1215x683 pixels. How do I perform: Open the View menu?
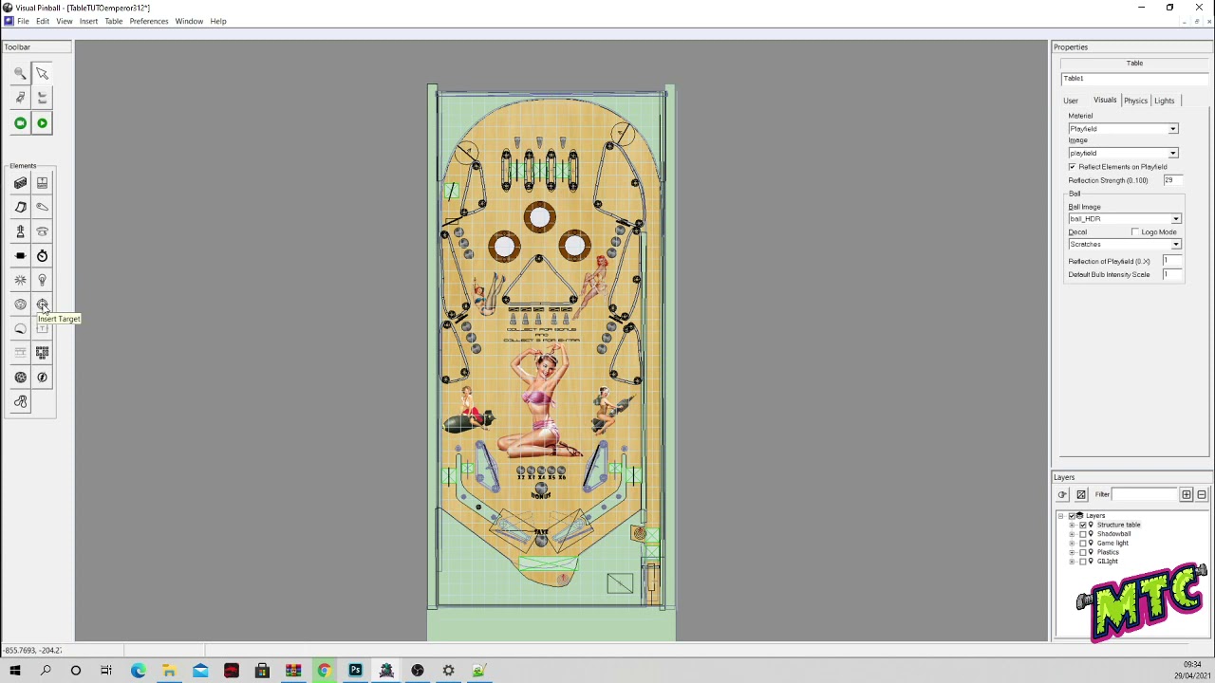(x=65, y=21)
